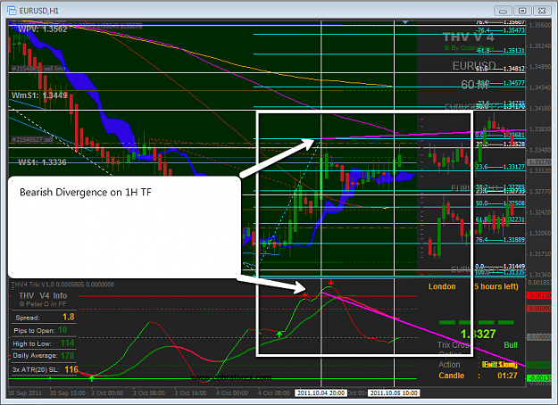Click the 30 Sep 15:00 time axis label
Image resolution: width=558 pixels, height=405 pixels.
pyautogui.click(x=67, y=393)
